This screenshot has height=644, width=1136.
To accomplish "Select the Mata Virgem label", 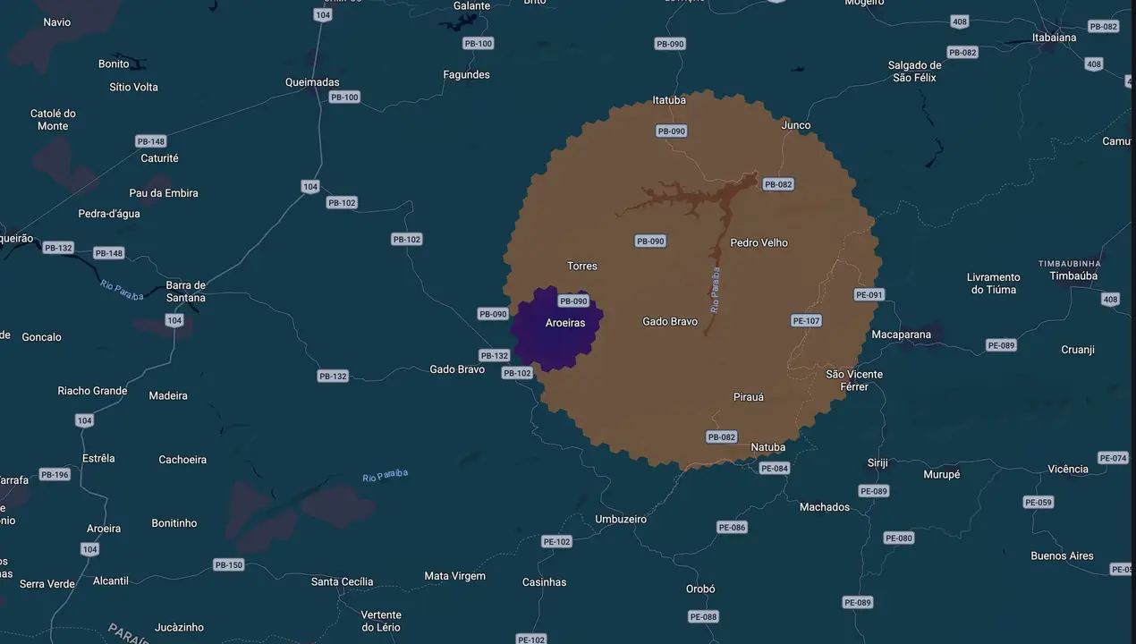I will pyautogui.click(x=454, y=576).
